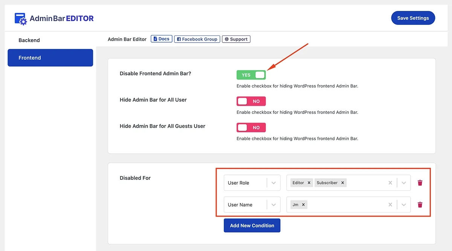Open the Docs page
Image resolution: width=452 pixels, height=251 pixels.
161,39
